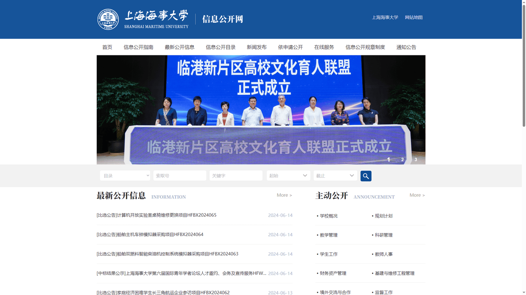Image resolution: width=526 pixels, height=295 pixels.
Task: Open 通知公告 menu item
Action: tap(406, 47)
